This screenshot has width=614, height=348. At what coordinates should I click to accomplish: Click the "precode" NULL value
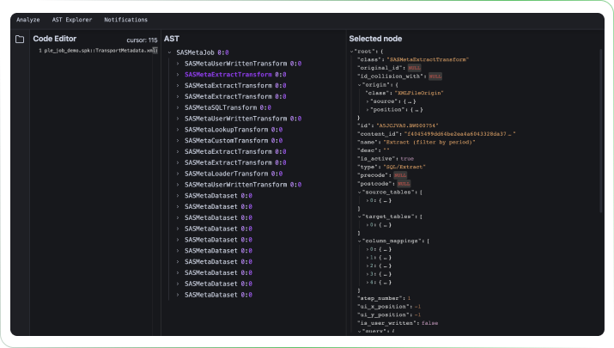[400, 175]
